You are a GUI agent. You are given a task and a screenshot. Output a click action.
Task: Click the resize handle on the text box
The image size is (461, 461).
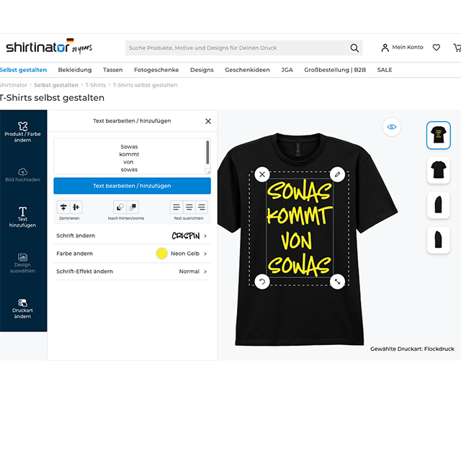pyautogui.click(x=337, y=281)
